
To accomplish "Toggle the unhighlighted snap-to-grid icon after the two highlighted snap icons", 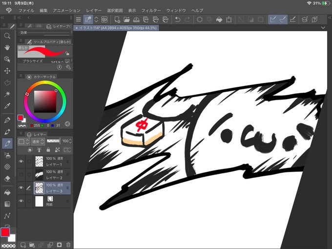I will coord(293,20).
